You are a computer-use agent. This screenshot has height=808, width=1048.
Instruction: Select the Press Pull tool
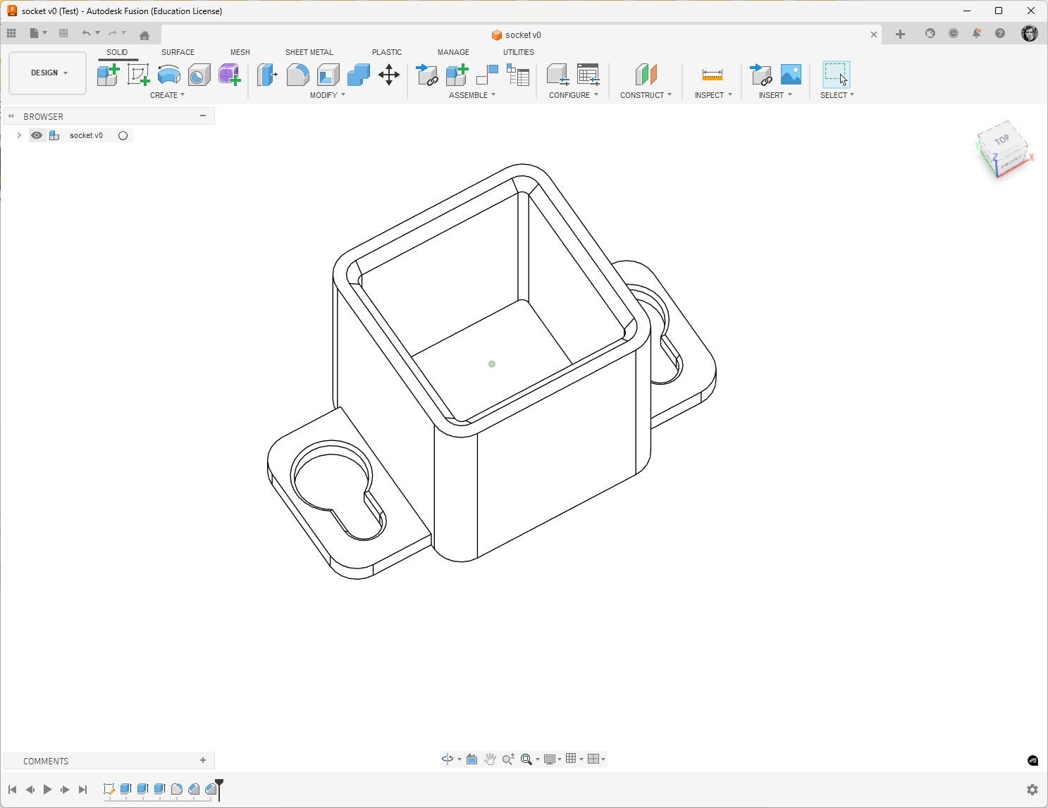coord(267,75)
